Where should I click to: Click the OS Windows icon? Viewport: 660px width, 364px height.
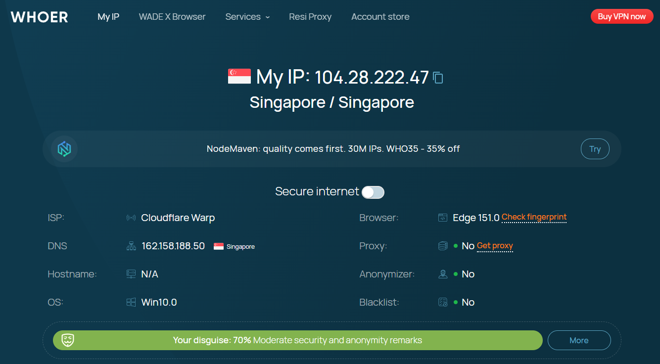[x=131, y=302]
